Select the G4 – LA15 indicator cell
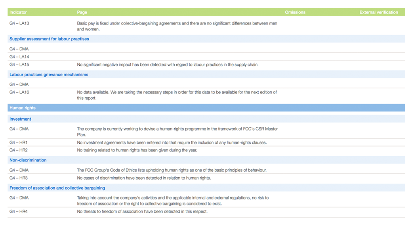Viewport: 412px width, 239px height. click(x=19, y=64)
